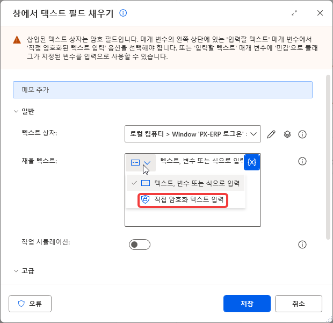The image size is (333, 323).
Task: Open the input type selector in '채울 텍스트'
Action: coord(141,163)
